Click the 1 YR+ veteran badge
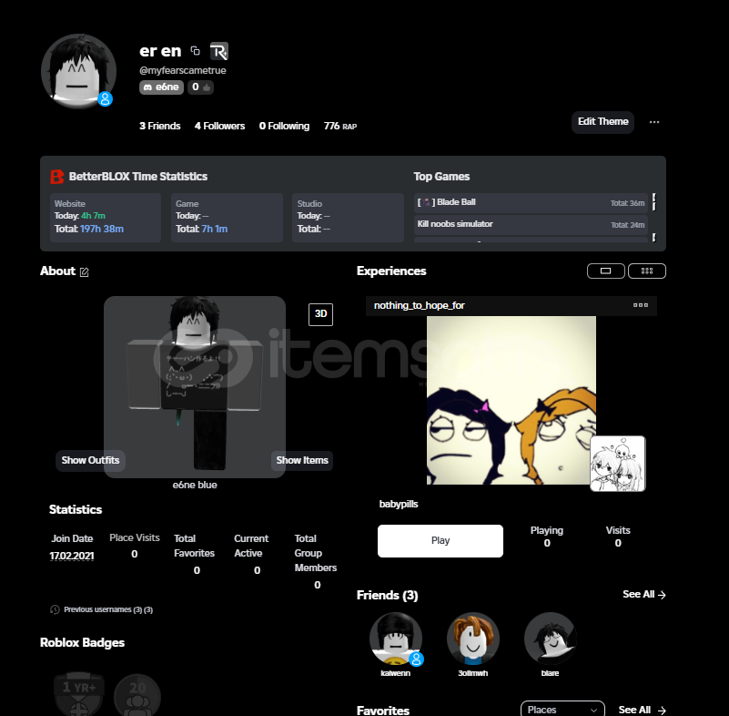 tap(78, 695)
